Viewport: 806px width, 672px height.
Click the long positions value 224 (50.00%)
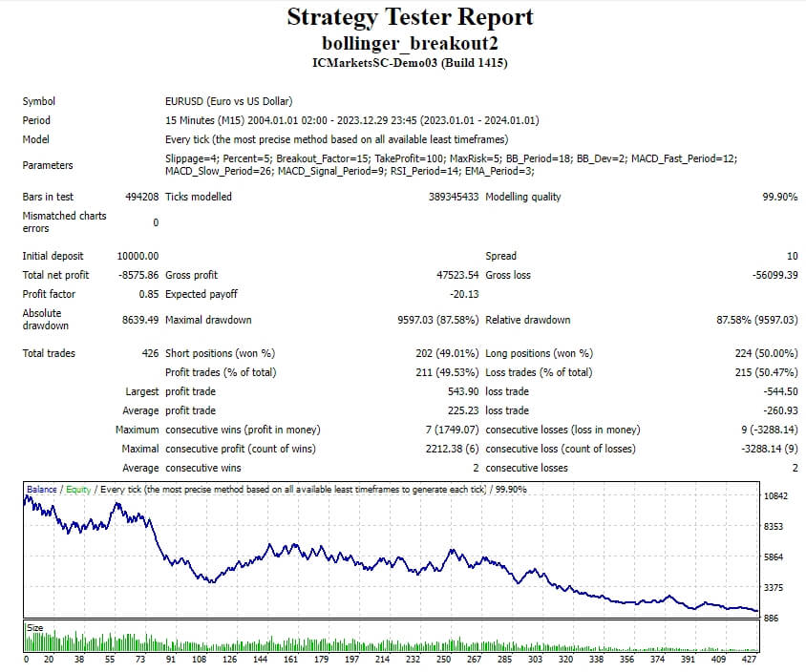pyautogui.click(x=767, y=353)
